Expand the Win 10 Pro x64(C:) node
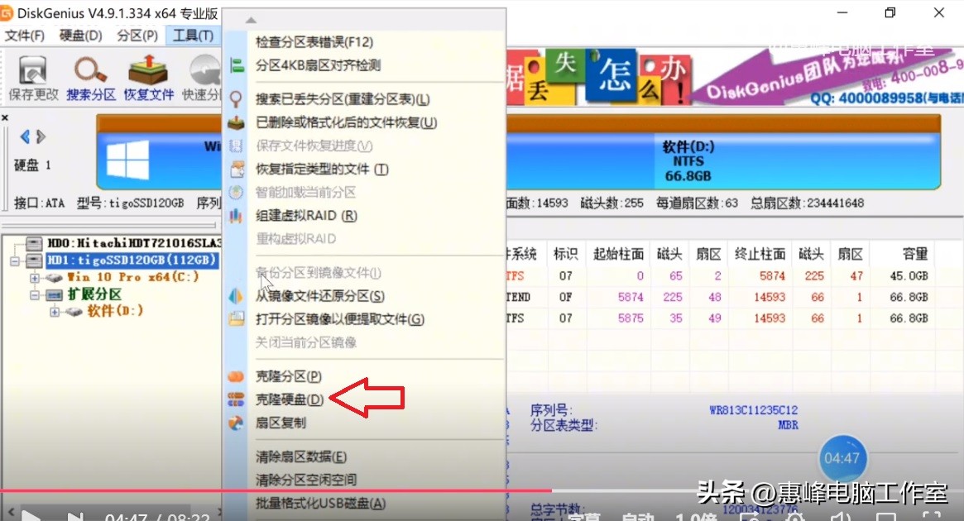The image size is (964, 521). 35,278
